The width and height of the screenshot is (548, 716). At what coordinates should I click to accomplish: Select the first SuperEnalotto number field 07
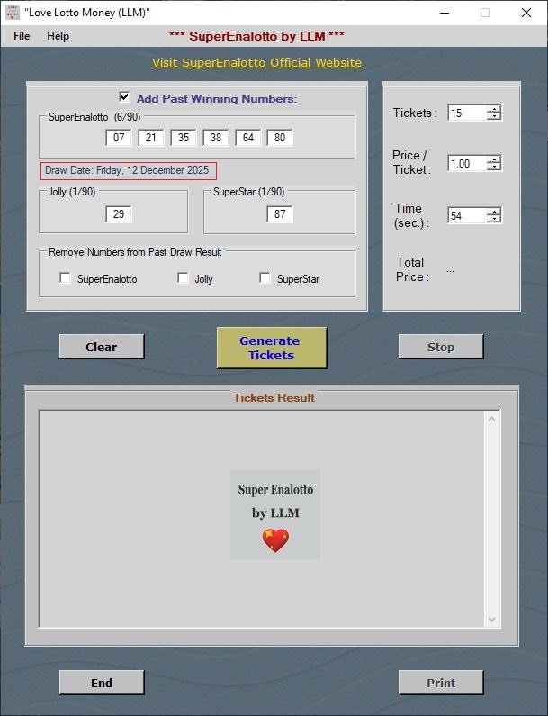(x=118, y=138)
